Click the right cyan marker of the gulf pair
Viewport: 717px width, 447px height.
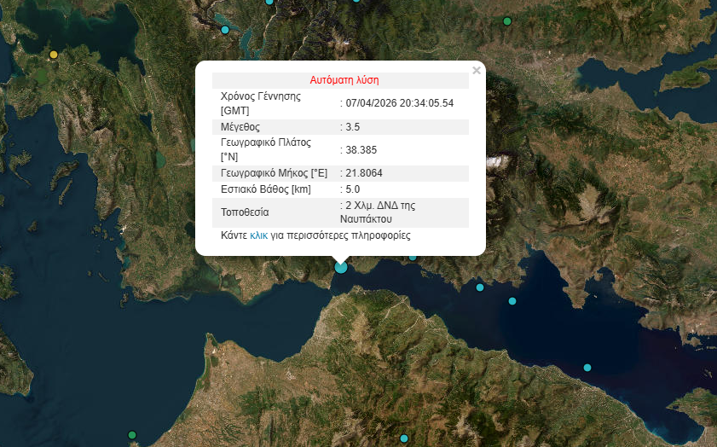point(512,301)
